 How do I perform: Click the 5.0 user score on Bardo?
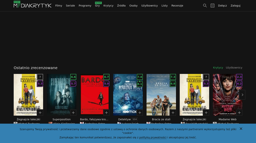(x=106, y=84)
